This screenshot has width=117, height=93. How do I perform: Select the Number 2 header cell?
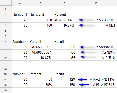click(x=41, y=14)
